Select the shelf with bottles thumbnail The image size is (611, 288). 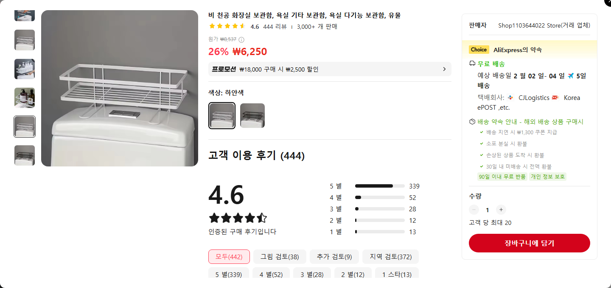(25, 98)
